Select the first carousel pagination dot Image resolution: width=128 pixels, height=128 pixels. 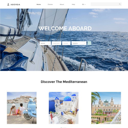[x=61, y=128]
